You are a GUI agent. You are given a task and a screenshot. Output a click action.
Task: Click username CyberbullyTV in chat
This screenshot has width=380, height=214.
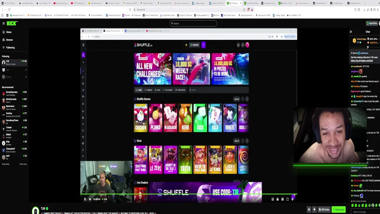coord(359,101)
